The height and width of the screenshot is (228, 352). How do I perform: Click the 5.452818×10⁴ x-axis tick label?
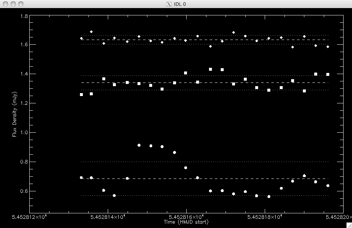click(264, 217)
